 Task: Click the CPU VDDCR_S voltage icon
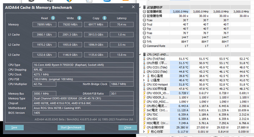144,97
